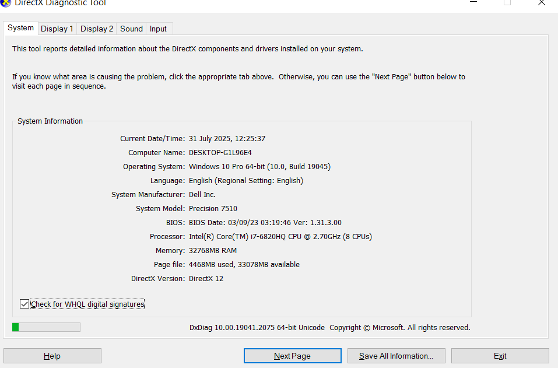
Task: Open the Display 2 tab
Action: click(97, 29)
